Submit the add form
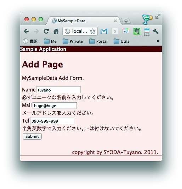 tap(32, 136)
